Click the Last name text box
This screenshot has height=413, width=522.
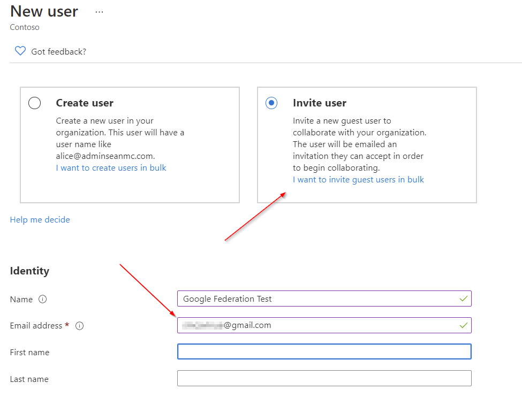(324, 378)
